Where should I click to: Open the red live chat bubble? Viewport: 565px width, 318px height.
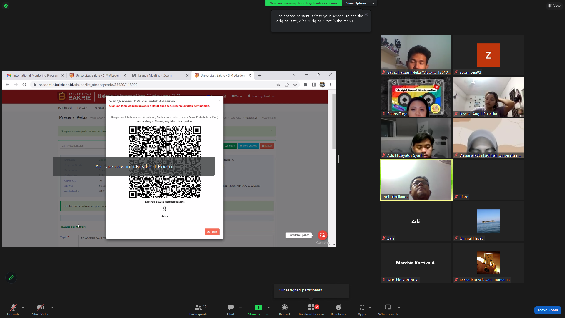tap(323, 235)
